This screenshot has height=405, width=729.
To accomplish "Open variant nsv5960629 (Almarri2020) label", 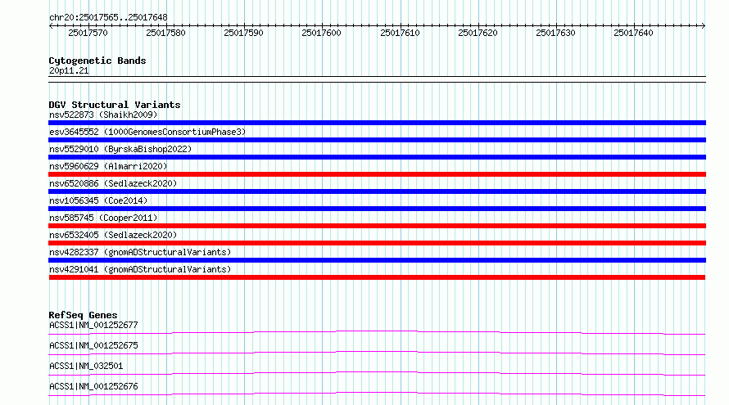I will pyautogui.click(x=108, y=166).
